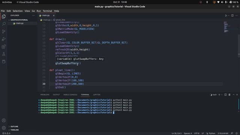Image resolution: width=240 pixels, height=135 pixels.
Task: Switch to the JUPYTER panel tab
Action: (x=97, y=95)
